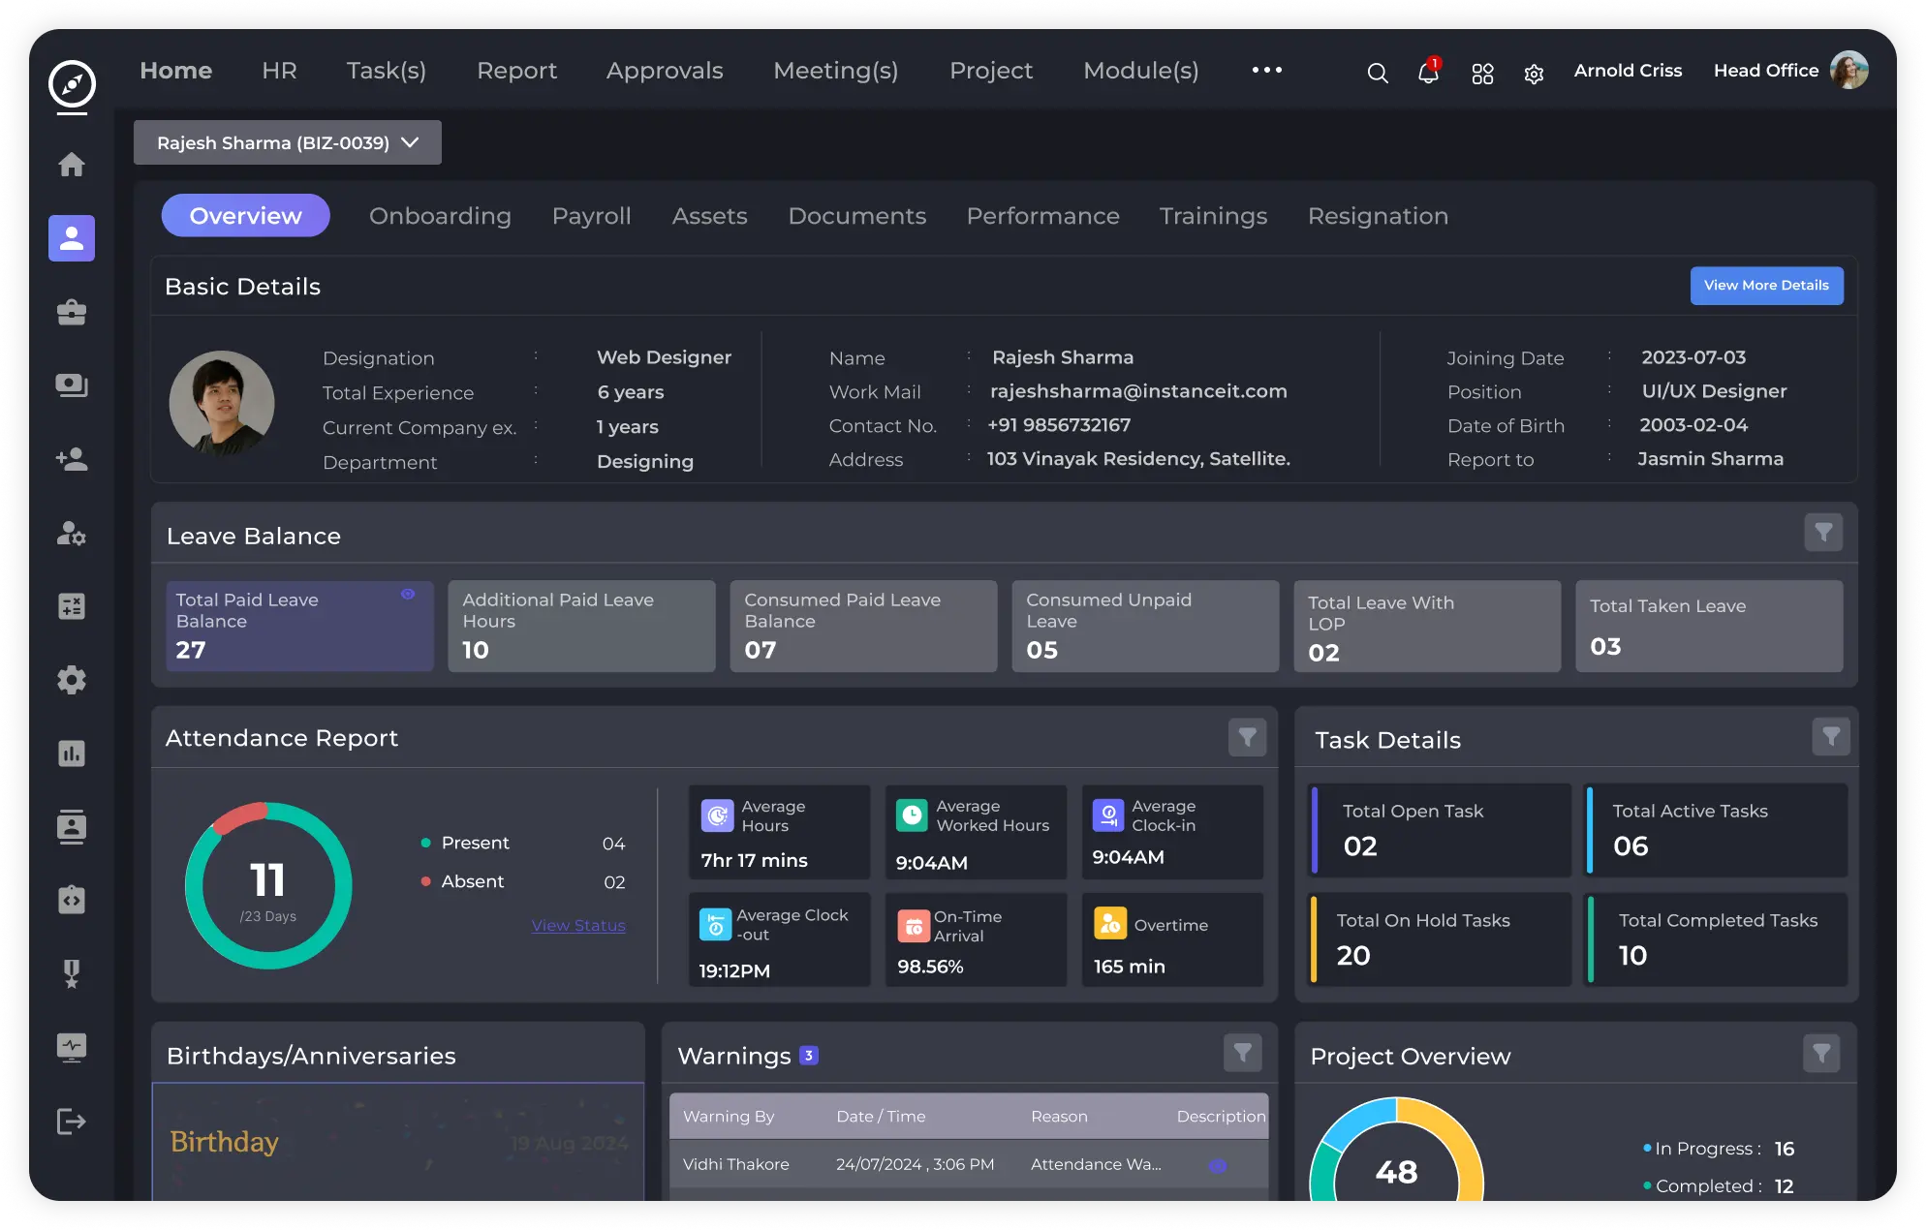
Task: Open the ellipsis overflow navigation menu
Action: tap(1267, 70)
